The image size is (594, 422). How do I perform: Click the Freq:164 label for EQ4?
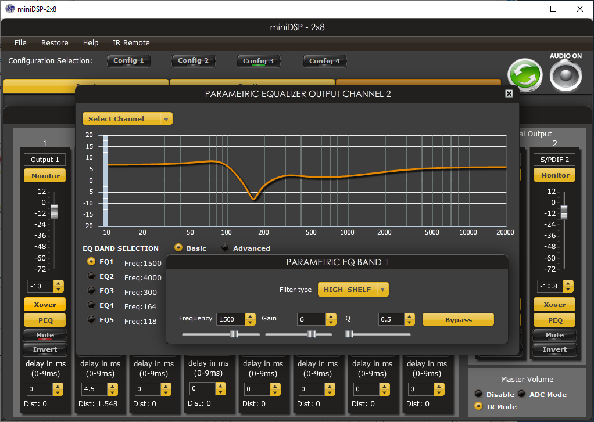(x=140, y=306)
